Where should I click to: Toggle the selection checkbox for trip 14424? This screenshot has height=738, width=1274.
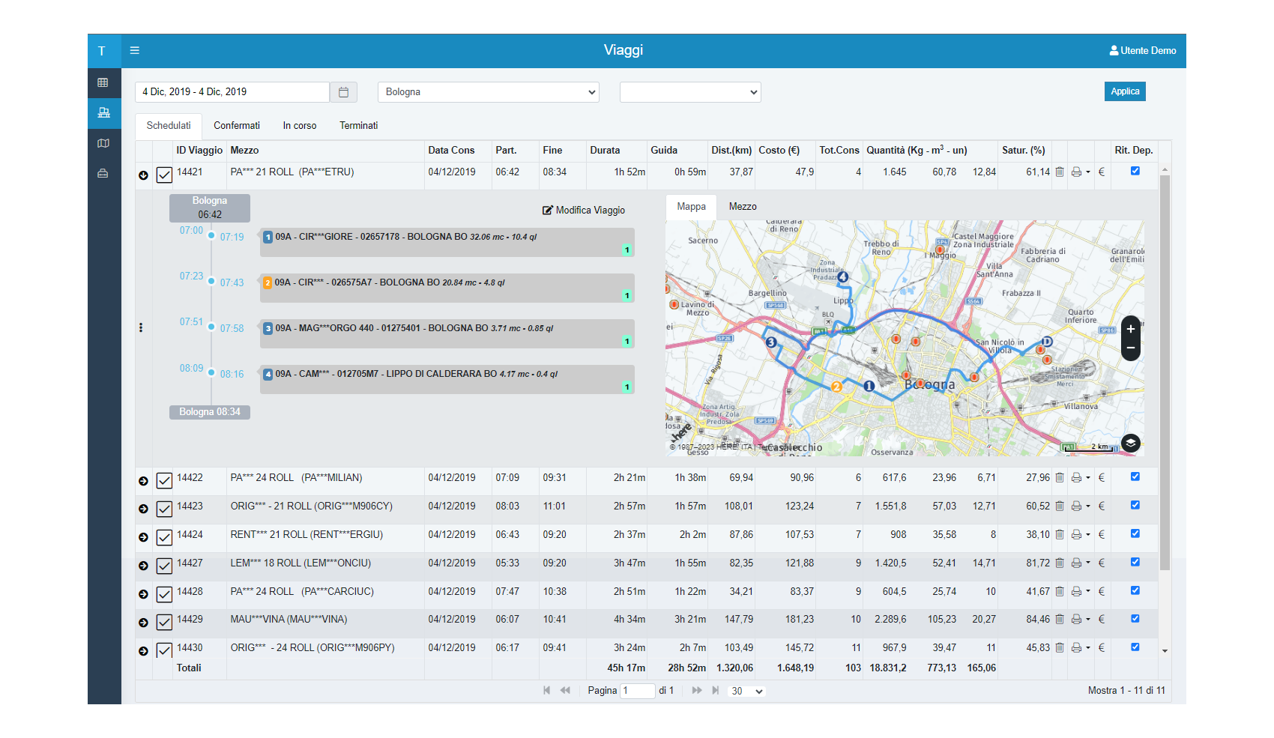coord(164,537)
